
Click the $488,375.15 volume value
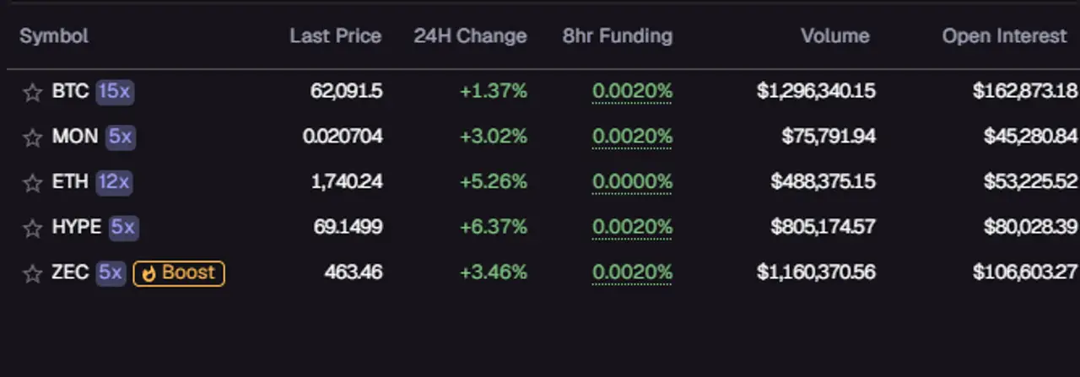[823, 182]
